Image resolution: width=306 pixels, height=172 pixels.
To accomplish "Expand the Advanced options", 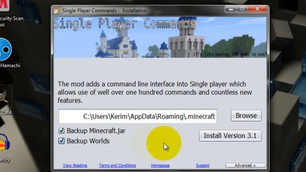I will point(245,165).
